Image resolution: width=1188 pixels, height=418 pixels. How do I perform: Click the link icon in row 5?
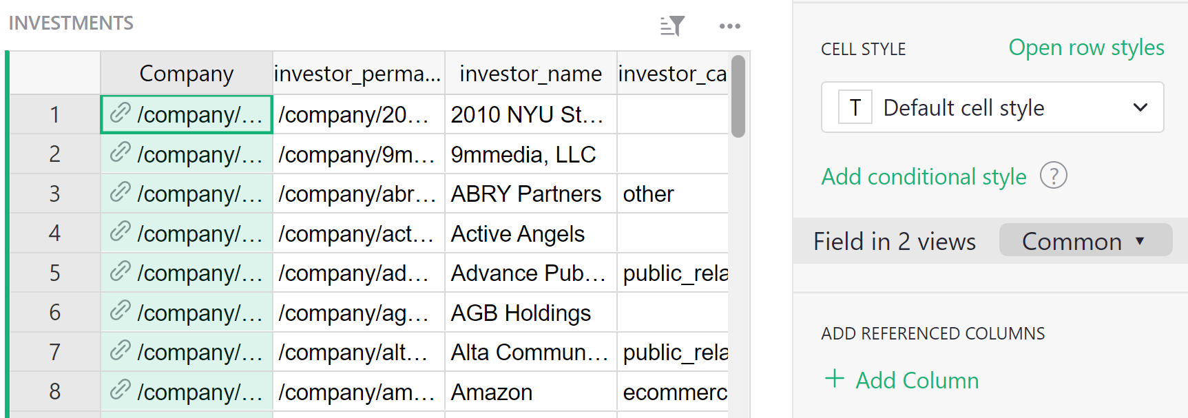pyautogui.click(x=121, y=271)
